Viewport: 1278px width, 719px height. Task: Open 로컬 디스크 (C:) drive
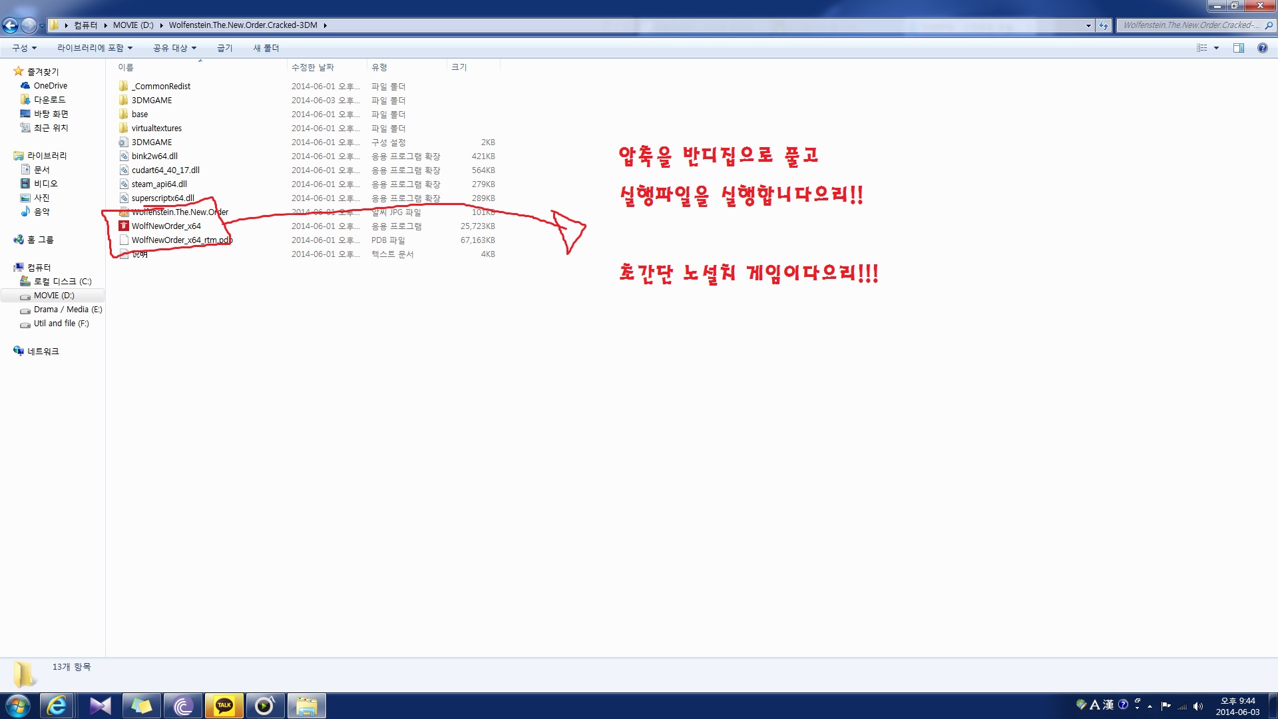[x=63, y=282]
